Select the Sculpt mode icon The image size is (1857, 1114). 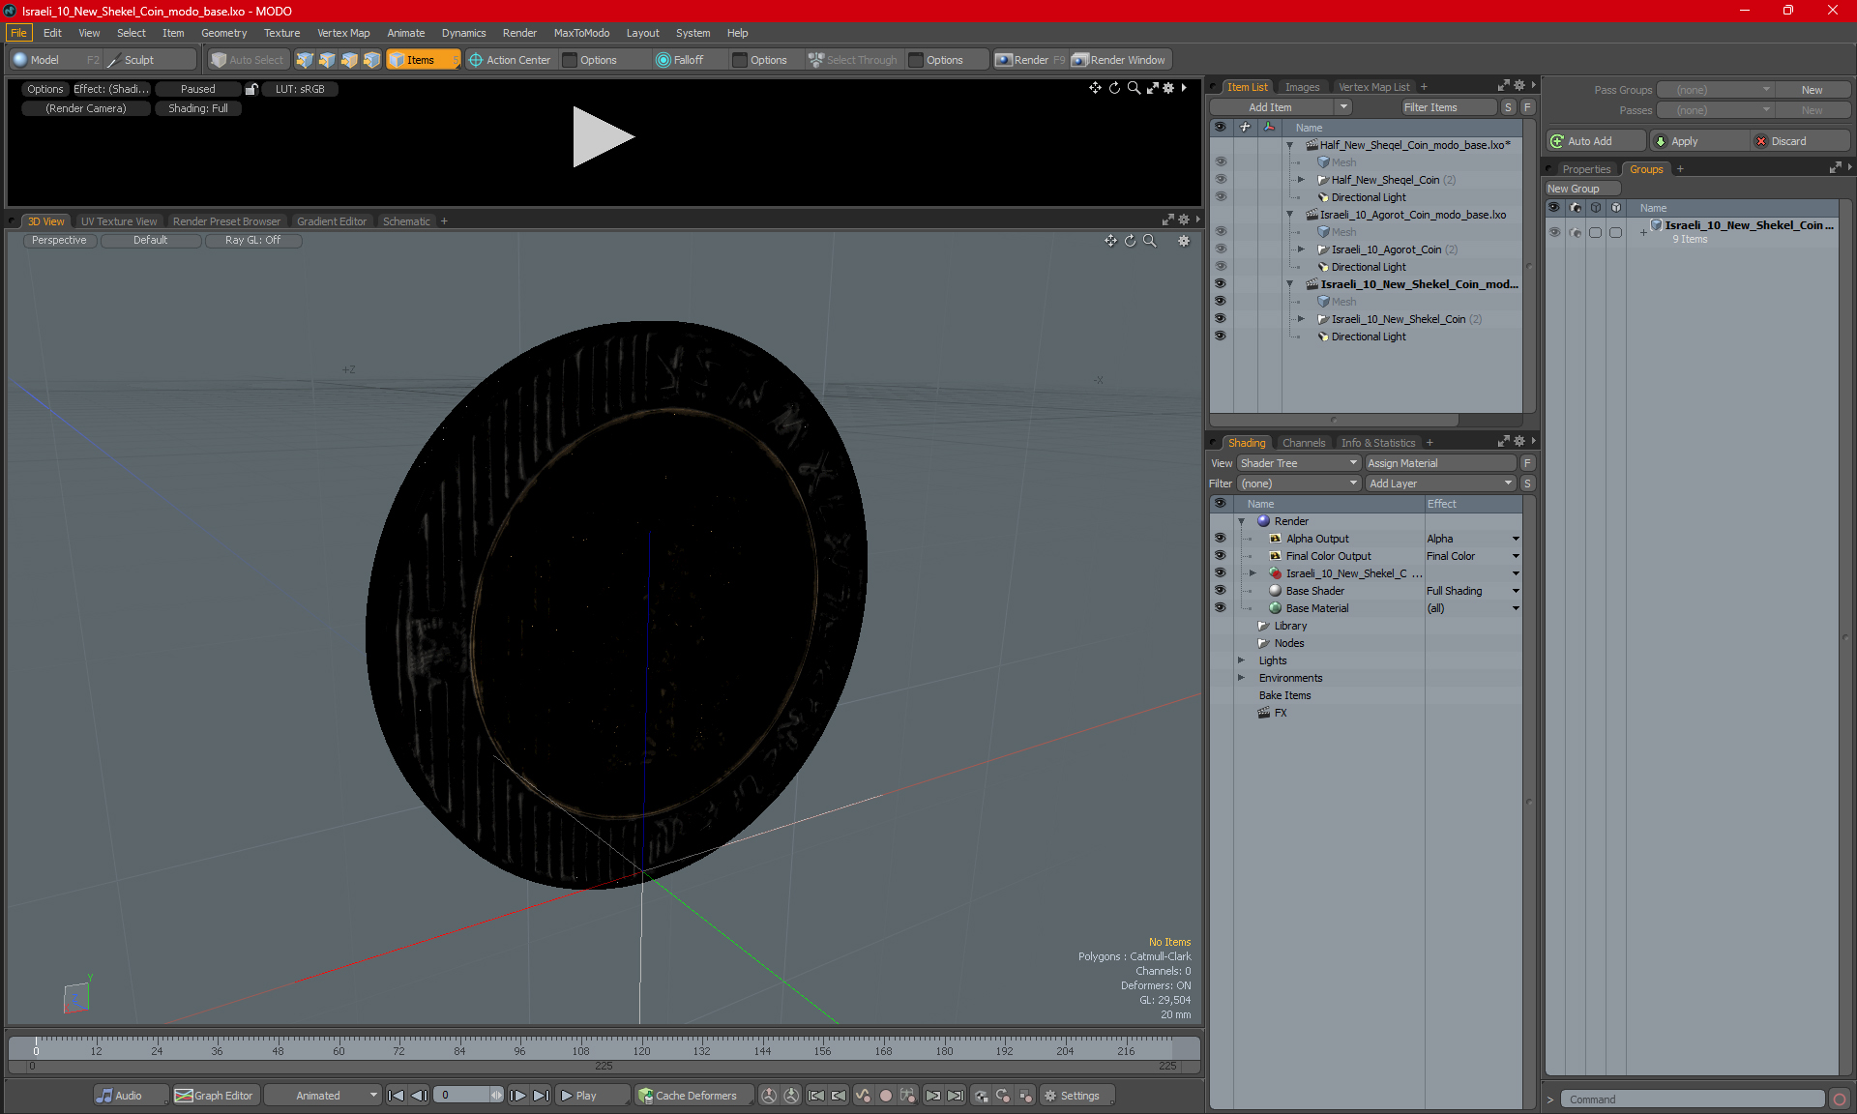point(114,60)
